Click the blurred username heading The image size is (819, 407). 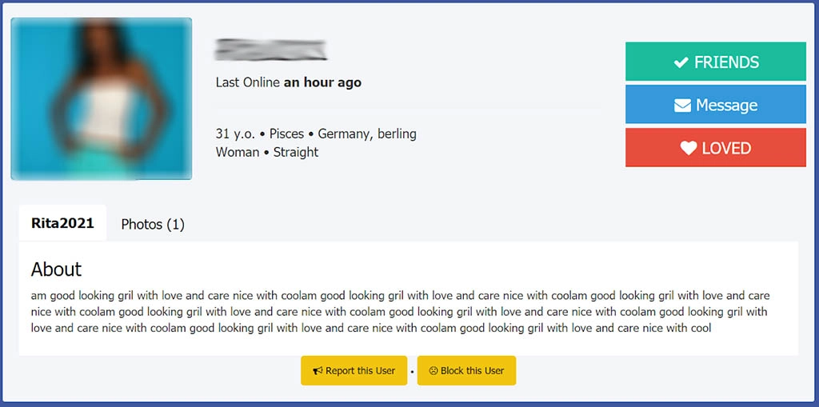(271, 50)
